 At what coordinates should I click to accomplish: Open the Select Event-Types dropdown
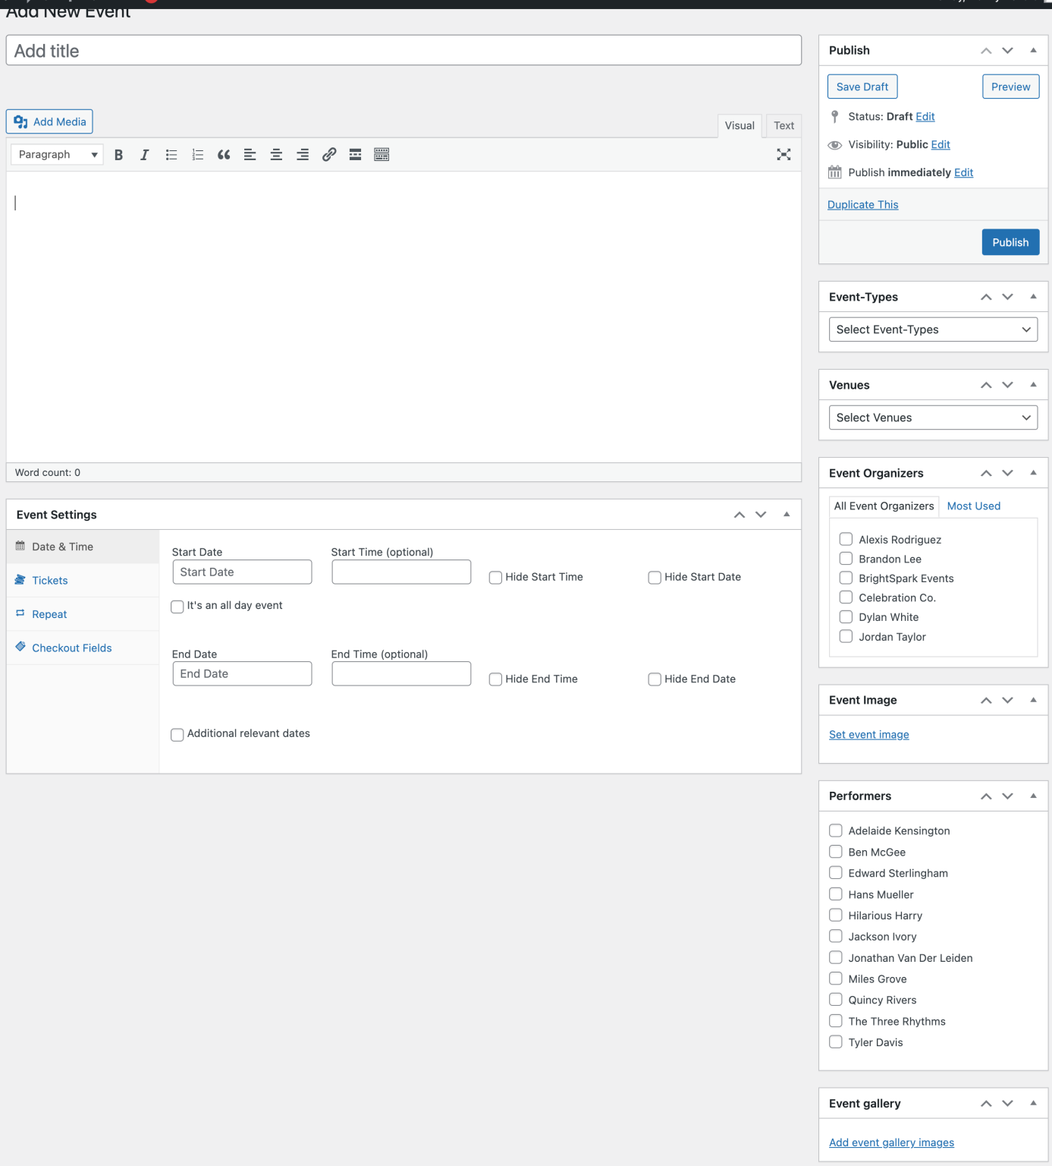click(x=932, y=329)
